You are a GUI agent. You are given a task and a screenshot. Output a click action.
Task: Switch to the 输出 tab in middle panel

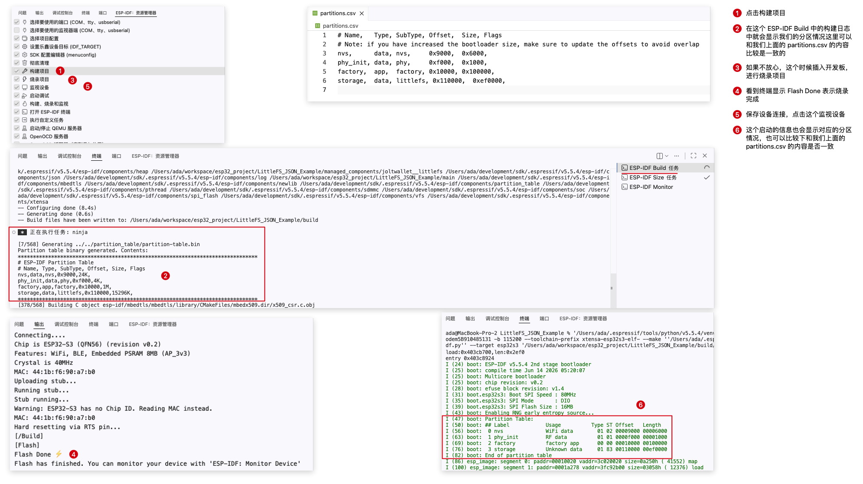(x=42, y=156)
